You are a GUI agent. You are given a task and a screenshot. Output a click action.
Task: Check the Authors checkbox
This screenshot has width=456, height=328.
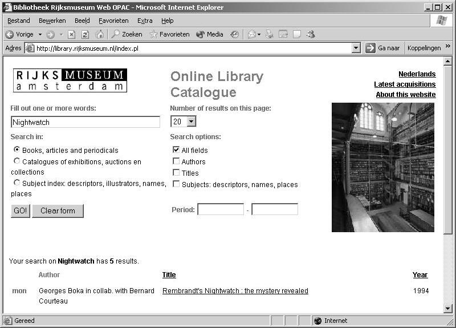tap(176, 161)
